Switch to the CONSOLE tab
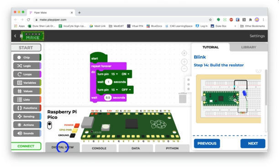 point(99,148)
